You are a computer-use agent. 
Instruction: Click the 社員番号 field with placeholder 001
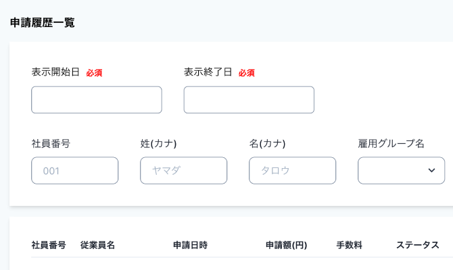(74, 171)
